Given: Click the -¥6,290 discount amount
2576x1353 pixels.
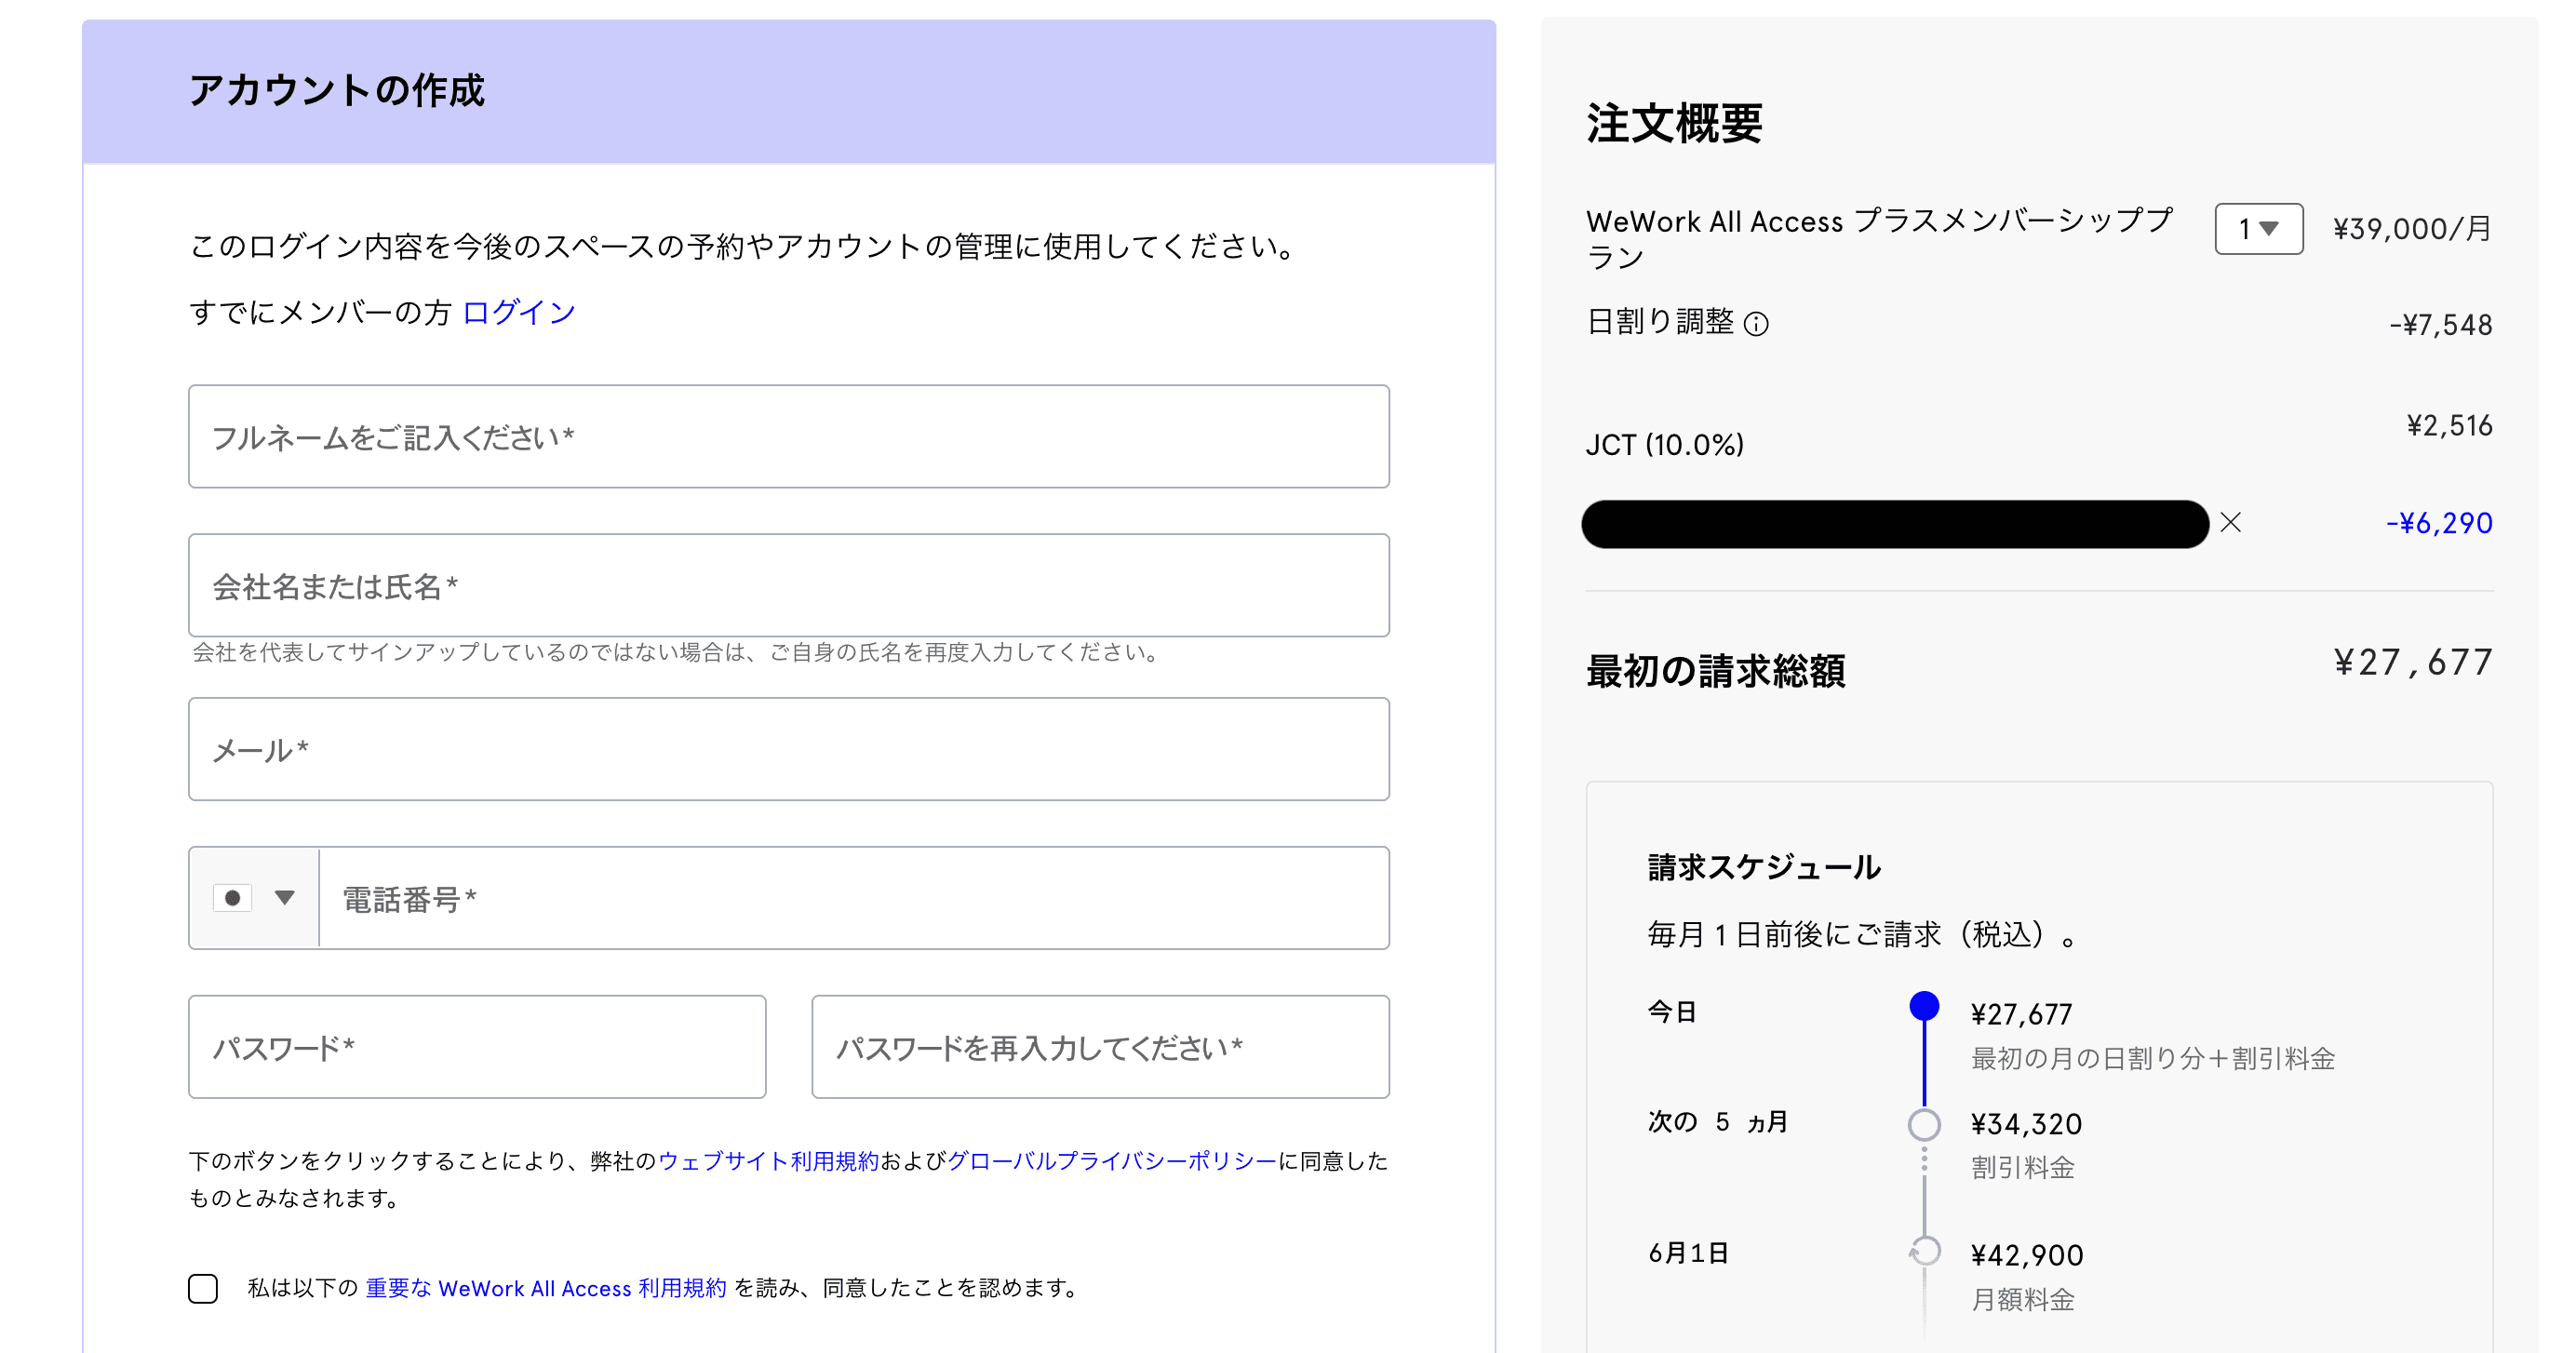Looking at the screenshot, I should click(2439, 523).
